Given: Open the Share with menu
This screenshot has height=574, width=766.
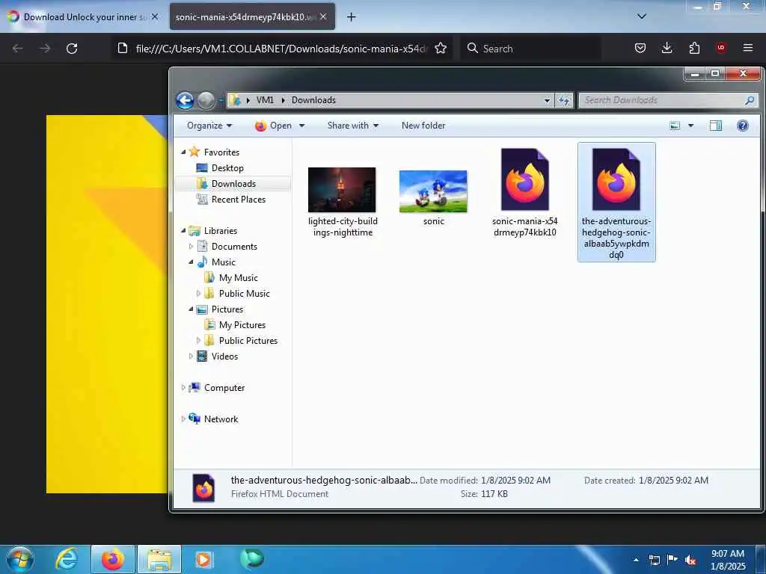Looking at the screenshot, I should click(x=353, y=126).
